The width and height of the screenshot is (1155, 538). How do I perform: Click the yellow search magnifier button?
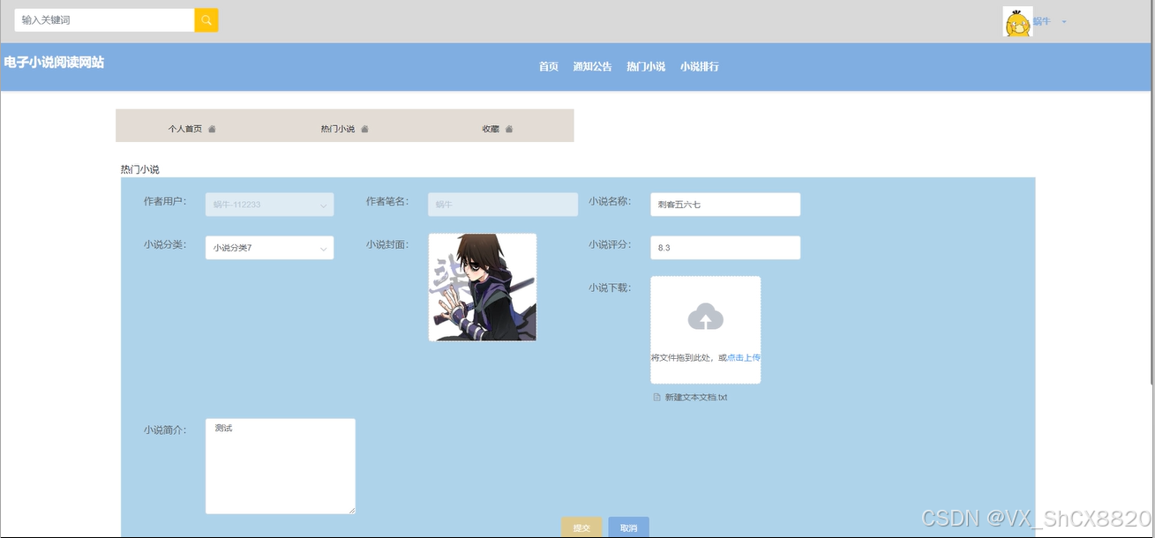pyautogui.click(x=206, y=20)
